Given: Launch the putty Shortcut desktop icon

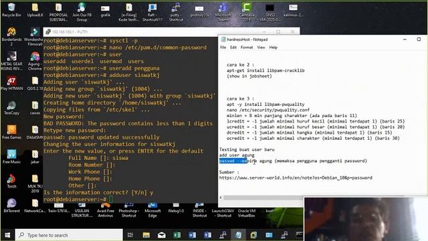Looking at the screenshot, I should [x=176, y=12].
